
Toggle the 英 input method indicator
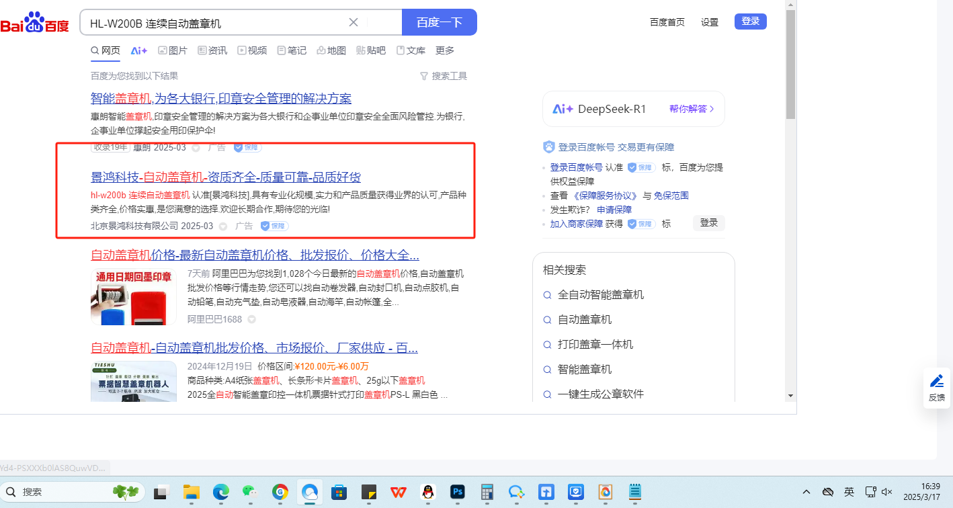850,492
